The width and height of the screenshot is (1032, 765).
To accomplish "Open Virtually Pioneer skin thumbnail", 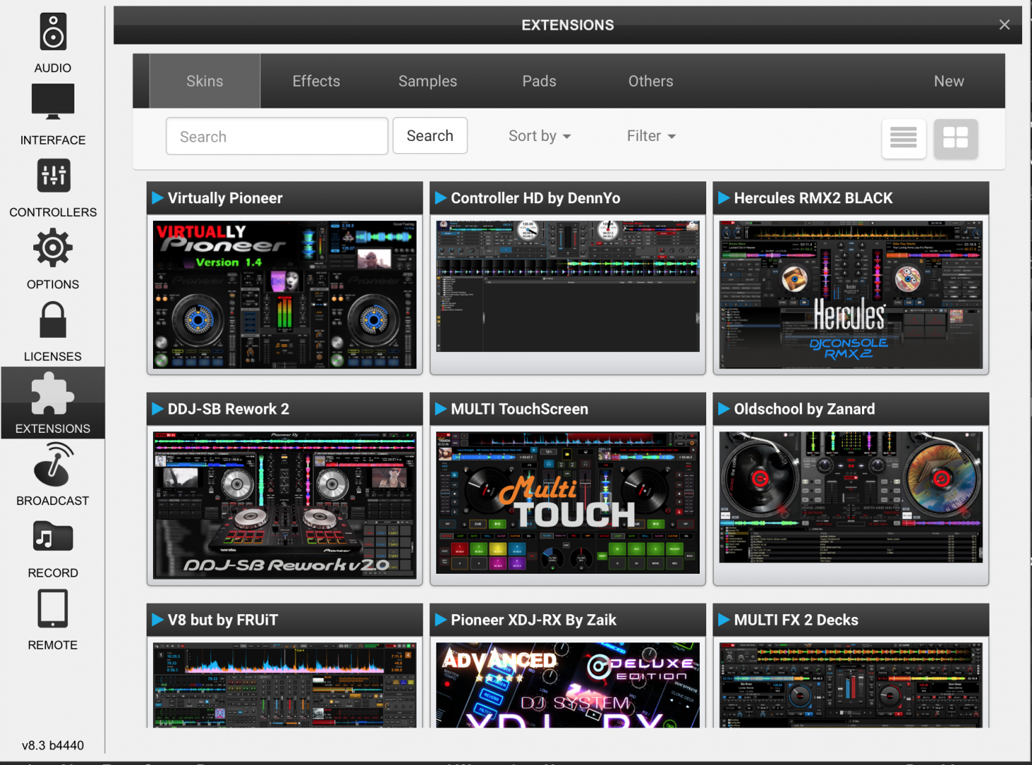I will [285, 294].
